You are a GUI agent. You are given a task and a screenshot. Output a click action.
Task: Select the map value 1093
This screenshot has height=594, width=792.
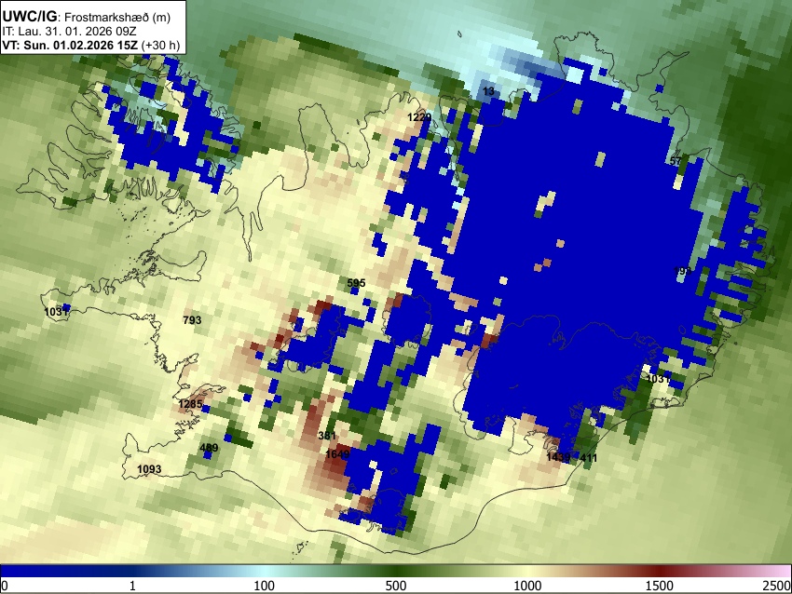(149, 469)
